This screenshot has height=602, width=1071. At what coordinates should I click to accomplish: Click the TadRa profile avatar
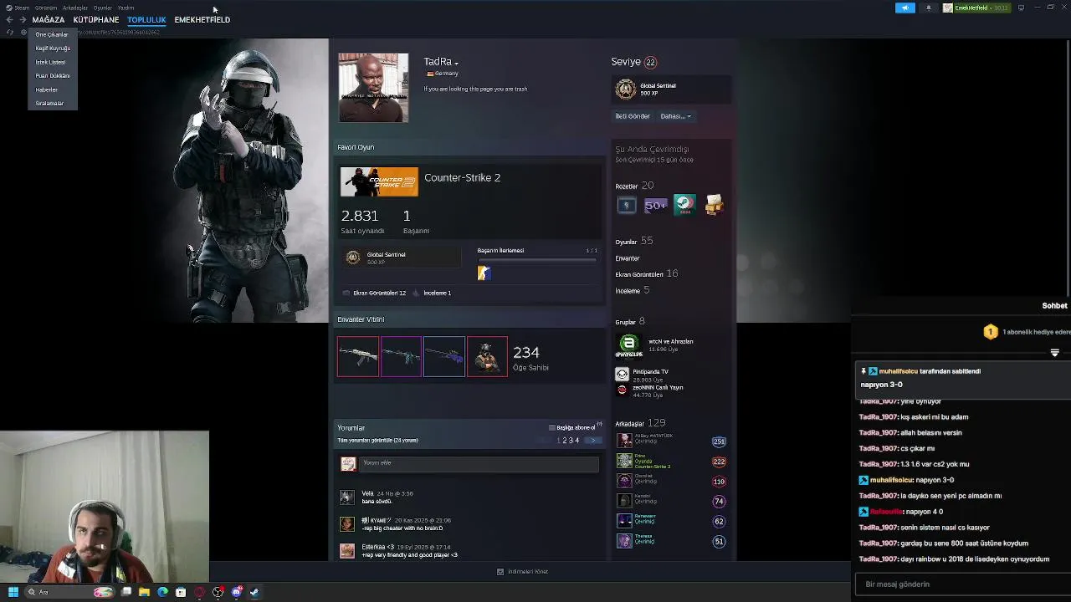click(373, 88)
